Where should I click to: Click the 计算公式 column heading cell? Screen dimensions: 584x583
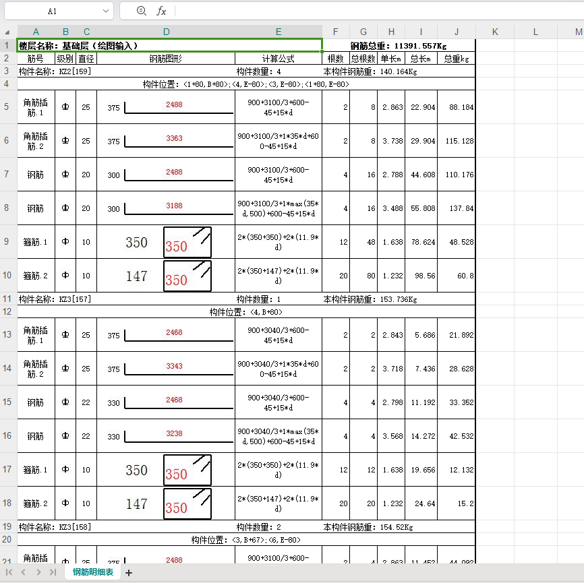tap(279, 59)
